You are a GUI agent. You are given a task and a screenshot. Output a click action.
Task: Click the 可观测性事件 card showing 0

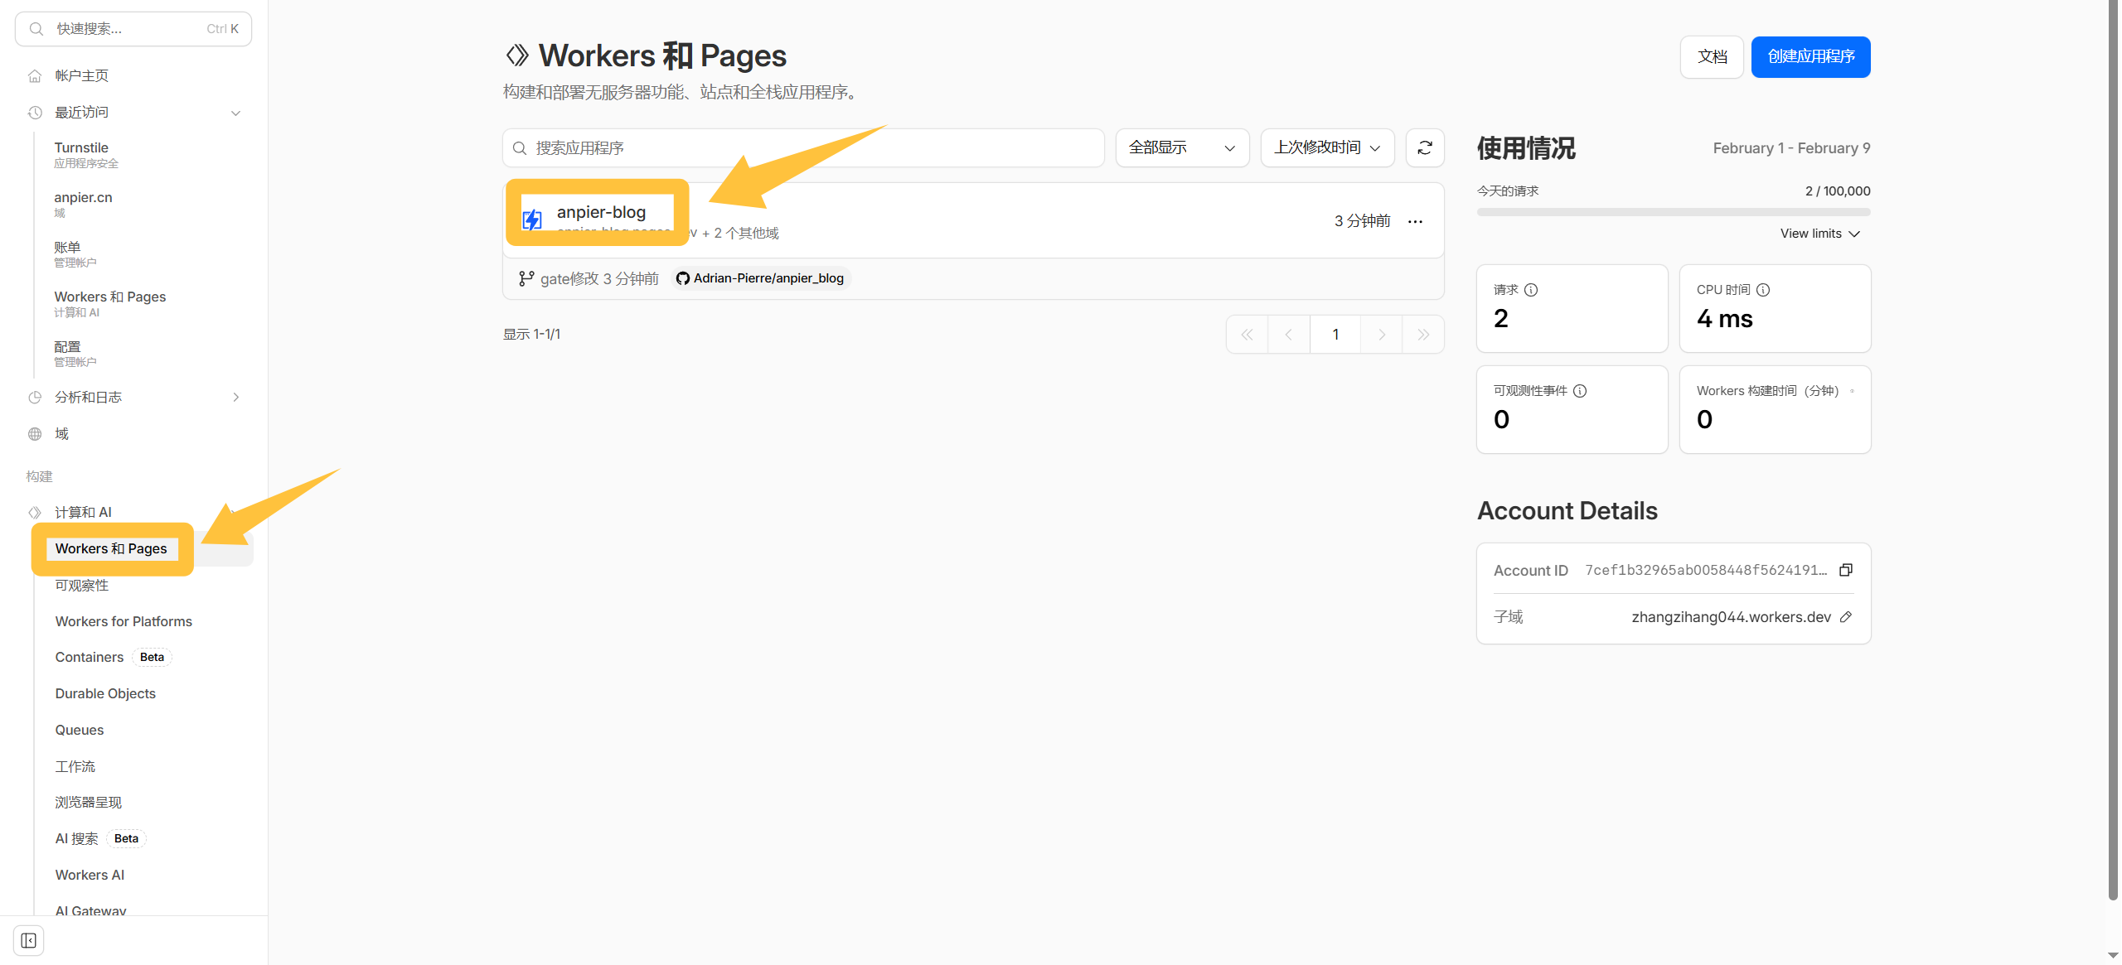(1572, 409)
